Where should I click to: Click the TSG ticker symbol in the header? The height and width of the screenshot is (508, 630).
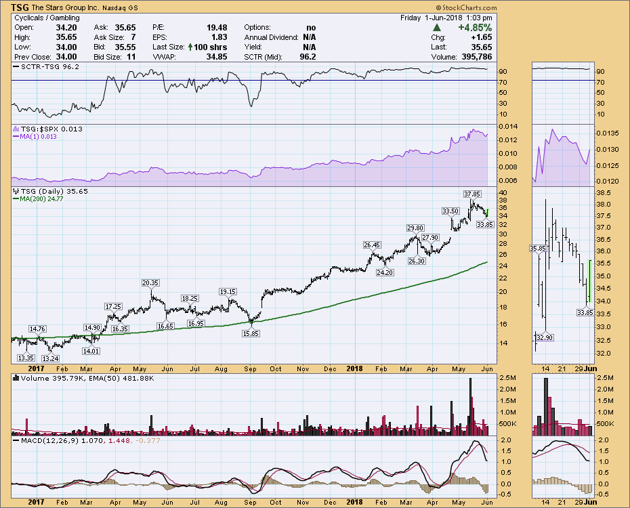tap(20, 7)
